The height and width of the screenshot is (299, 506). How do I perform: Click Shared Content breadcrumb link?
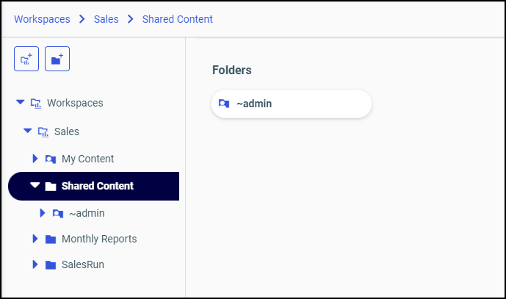[x=178, y=19]
